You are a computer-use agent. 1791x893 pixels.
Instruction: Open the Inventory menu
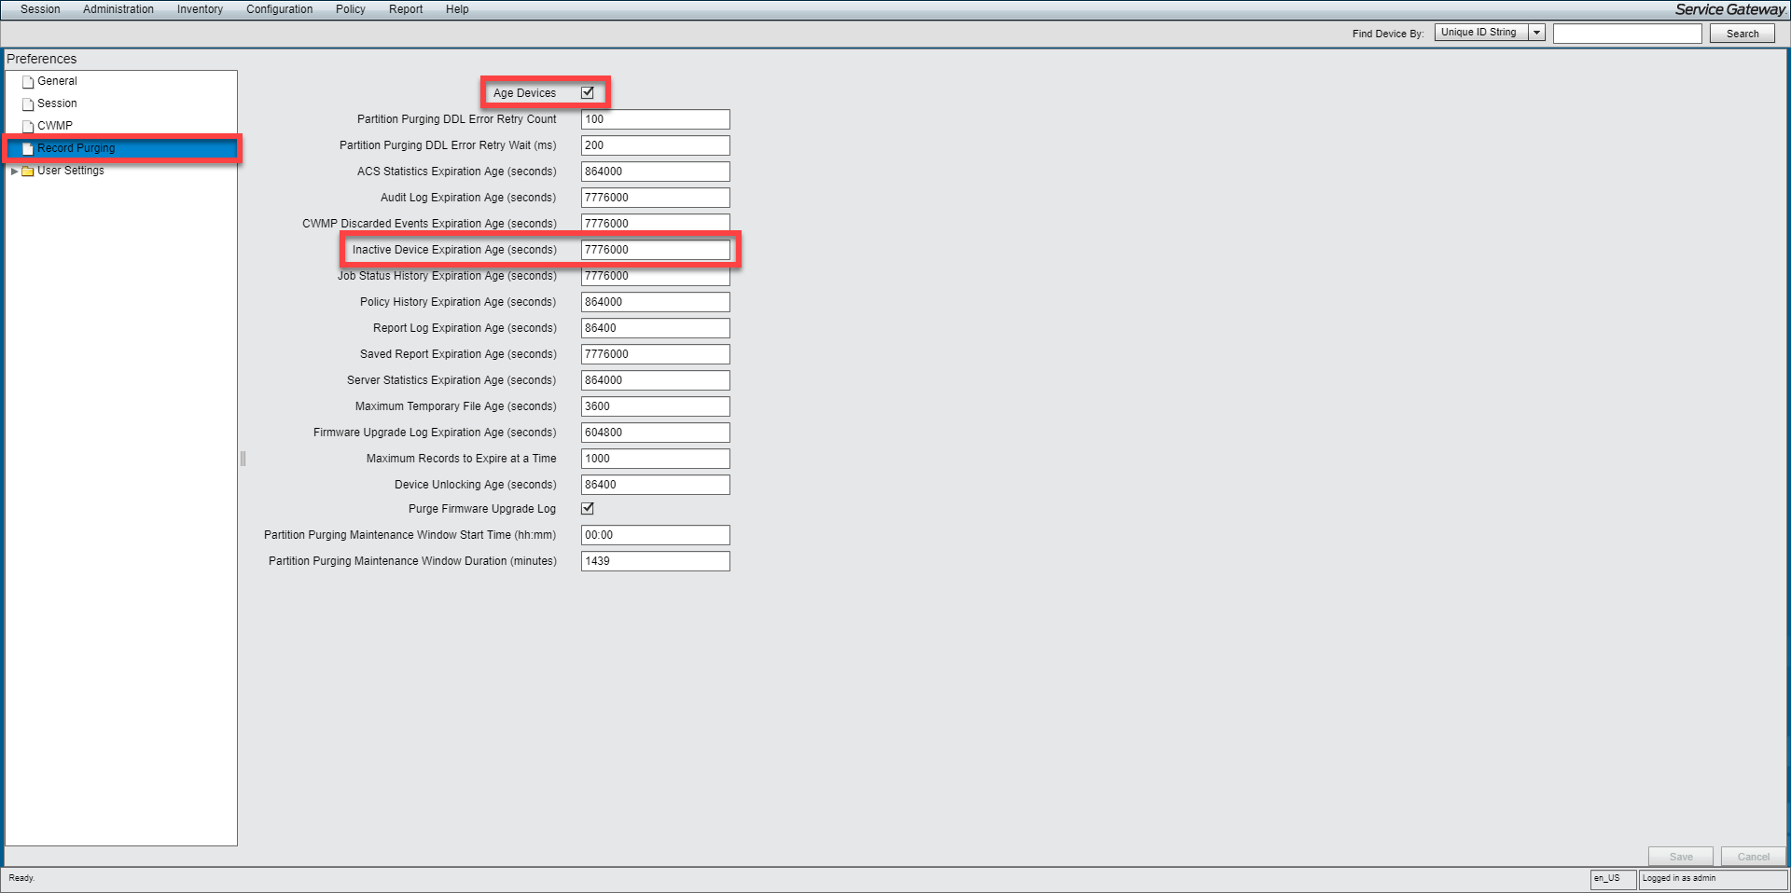200,9
